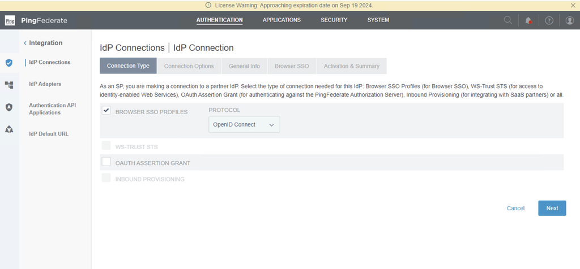Select the policies tree sidebar icon
Viewport: 580px width, 269px height.
click(x=9, y=85)
